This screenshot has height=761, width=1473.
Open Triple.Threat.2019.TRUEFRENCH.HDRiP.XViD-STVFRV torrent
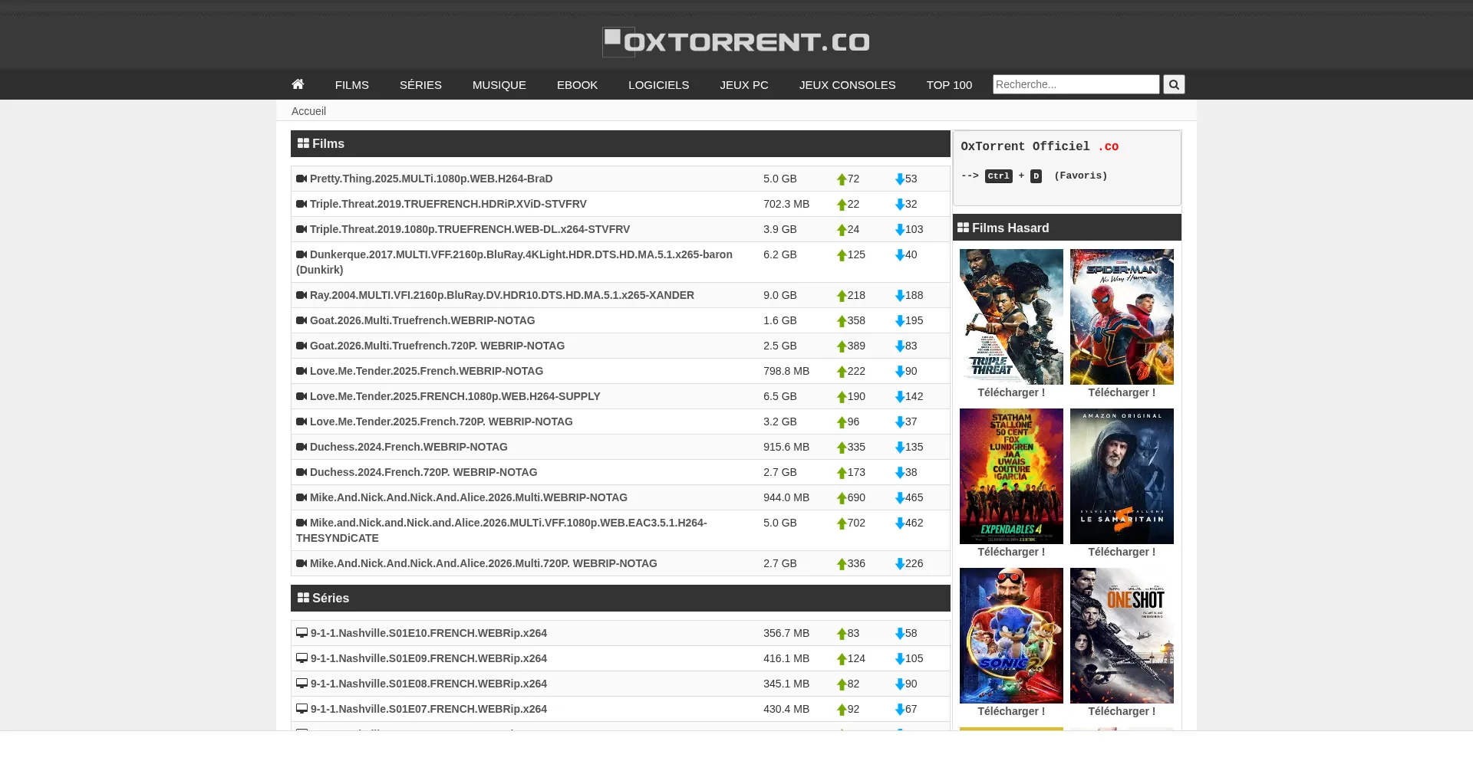coord(448,204)
